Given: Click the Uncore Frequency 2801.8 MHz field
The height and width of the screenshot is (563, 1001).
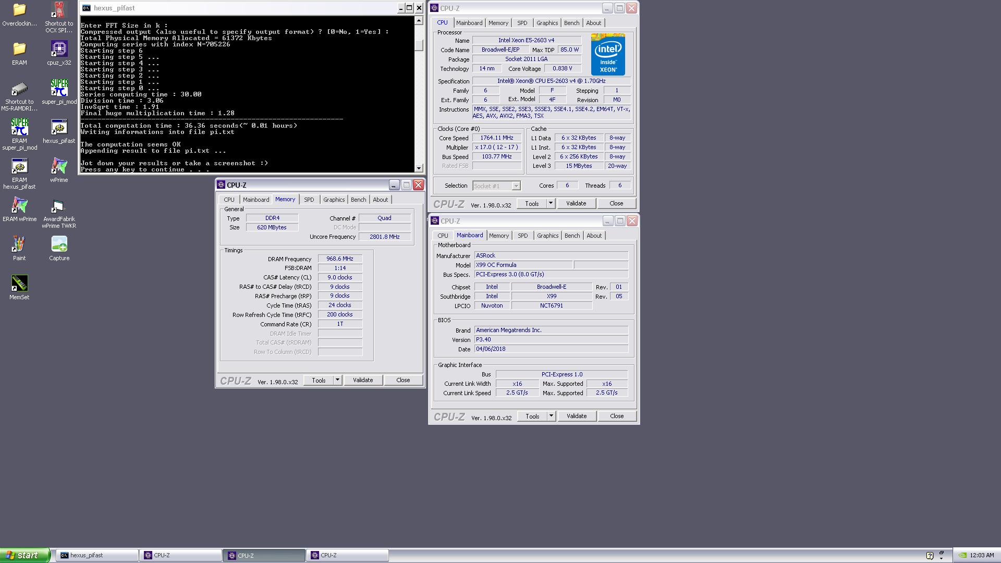Looking at the screenshot, I should coord(385,237).
